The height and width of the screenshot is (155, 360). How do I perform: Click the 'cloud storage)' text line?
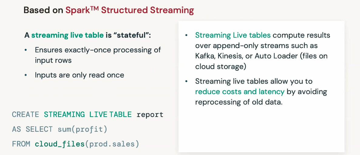221,66
